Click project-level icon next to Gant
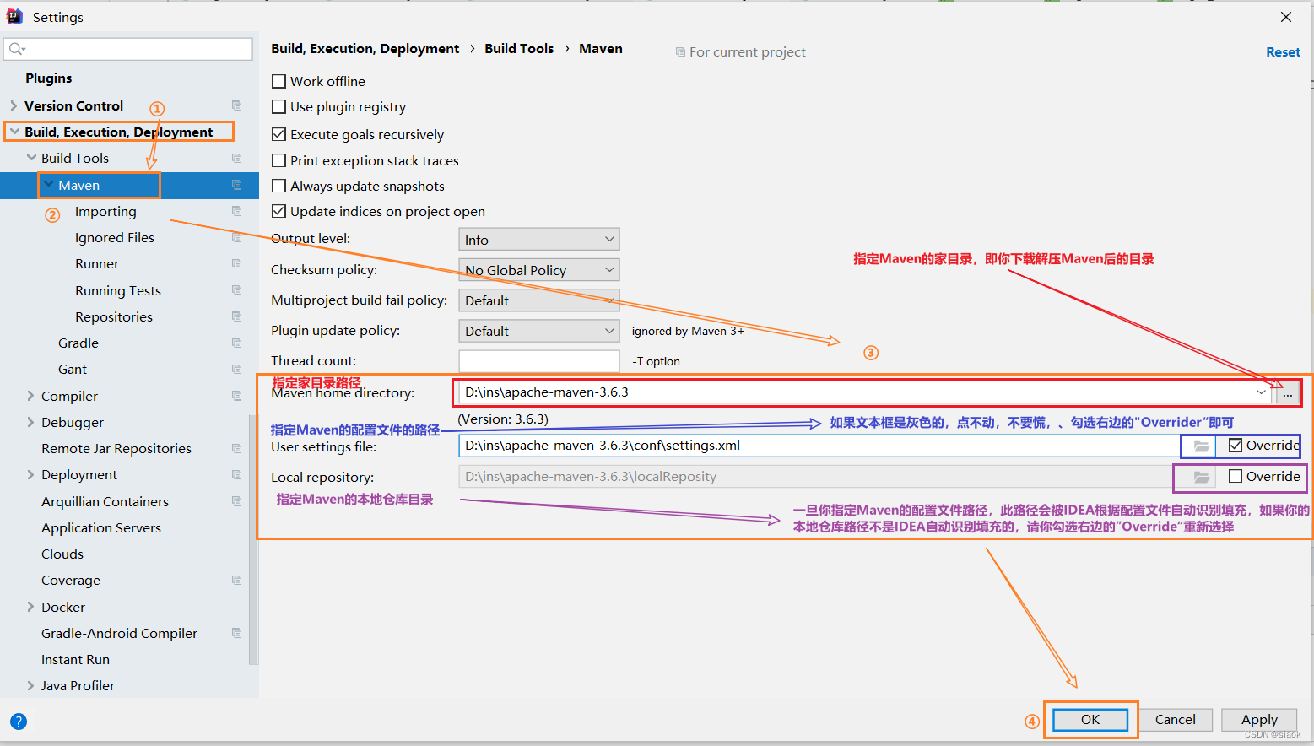The height and width of the screenshot is (746, 1314). tap(236, 370)
